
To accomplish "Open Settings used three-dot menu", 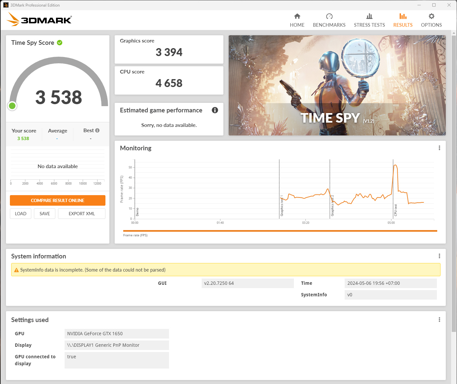I will [439, 320].
